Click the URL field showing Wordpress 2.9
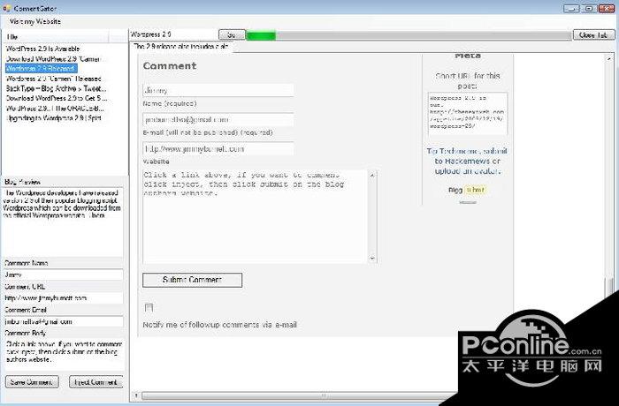Screen dimensions: 619x406 (173, 34)
